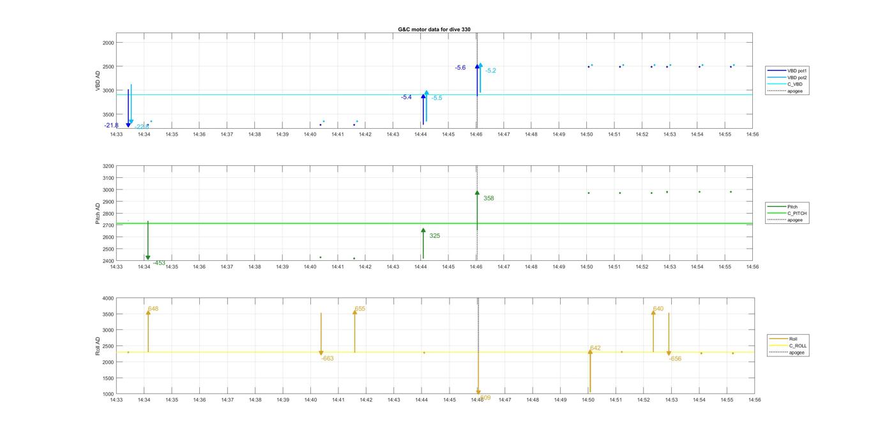This screenshot has width=894, height=442.
Task: Click the dark blue arrowhead beside -5.4
Action: coord(423,96)
